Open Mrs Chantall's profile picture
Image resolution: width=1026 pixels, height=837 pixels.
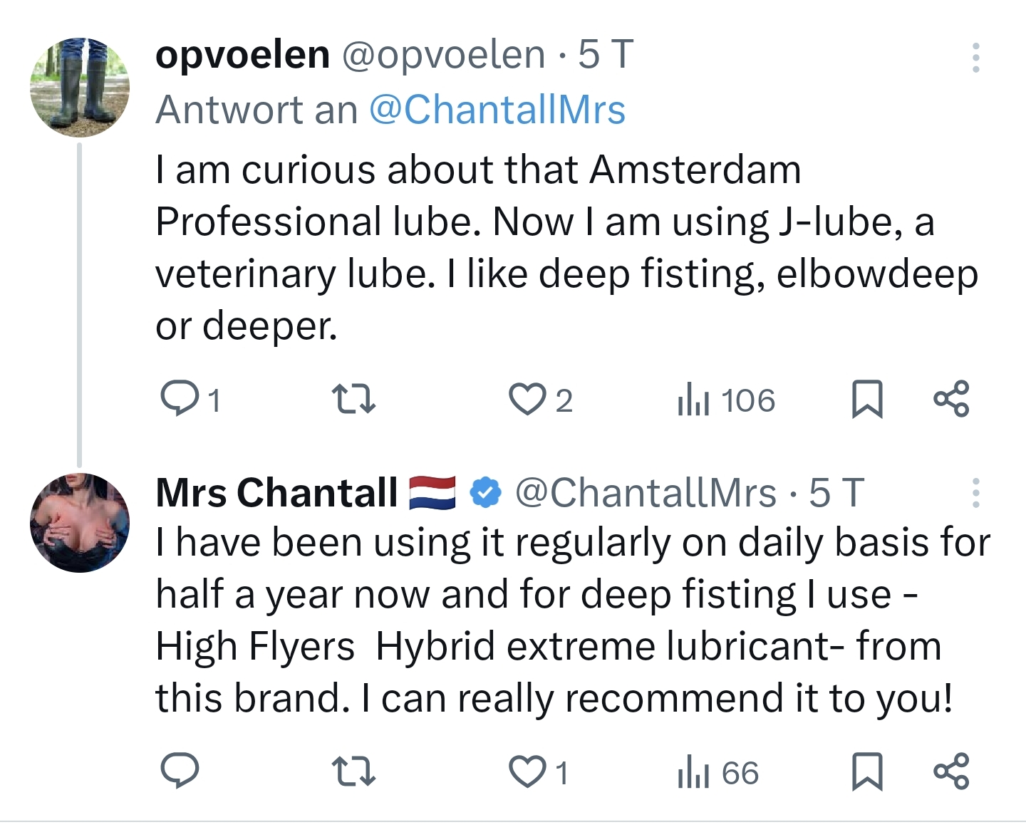[x=80, y=522]
